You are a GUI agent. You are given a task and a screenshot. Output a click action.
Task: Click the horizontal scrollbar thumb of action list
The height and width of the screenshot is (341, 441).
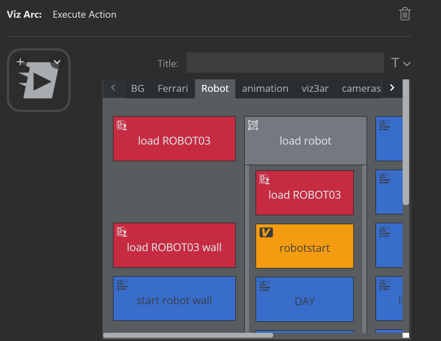click(188, 335)
